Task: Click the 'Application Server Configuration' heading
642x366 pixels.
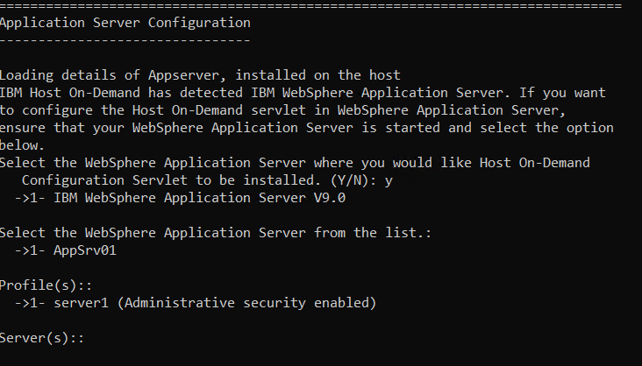Action: 125,23
